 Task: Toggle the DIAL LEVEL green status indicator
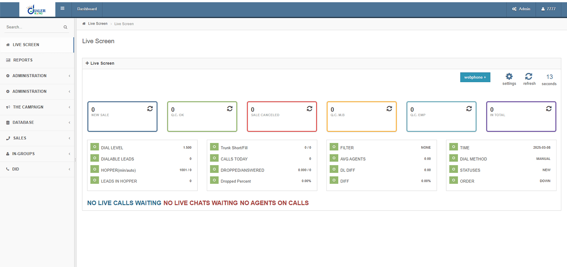[x=94, y=147]
